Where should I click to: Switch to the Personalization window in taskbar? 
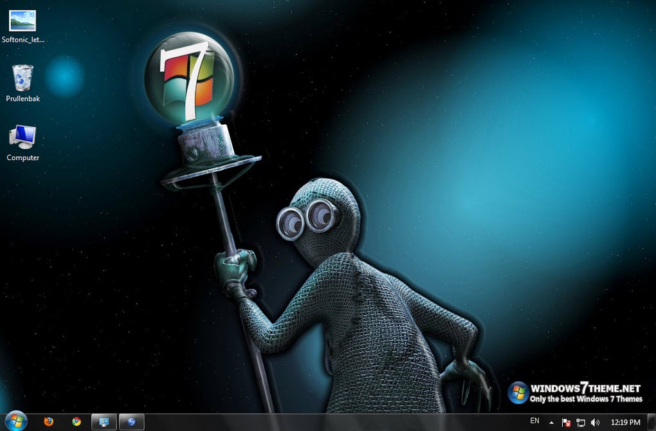click(x=104, y=422)
